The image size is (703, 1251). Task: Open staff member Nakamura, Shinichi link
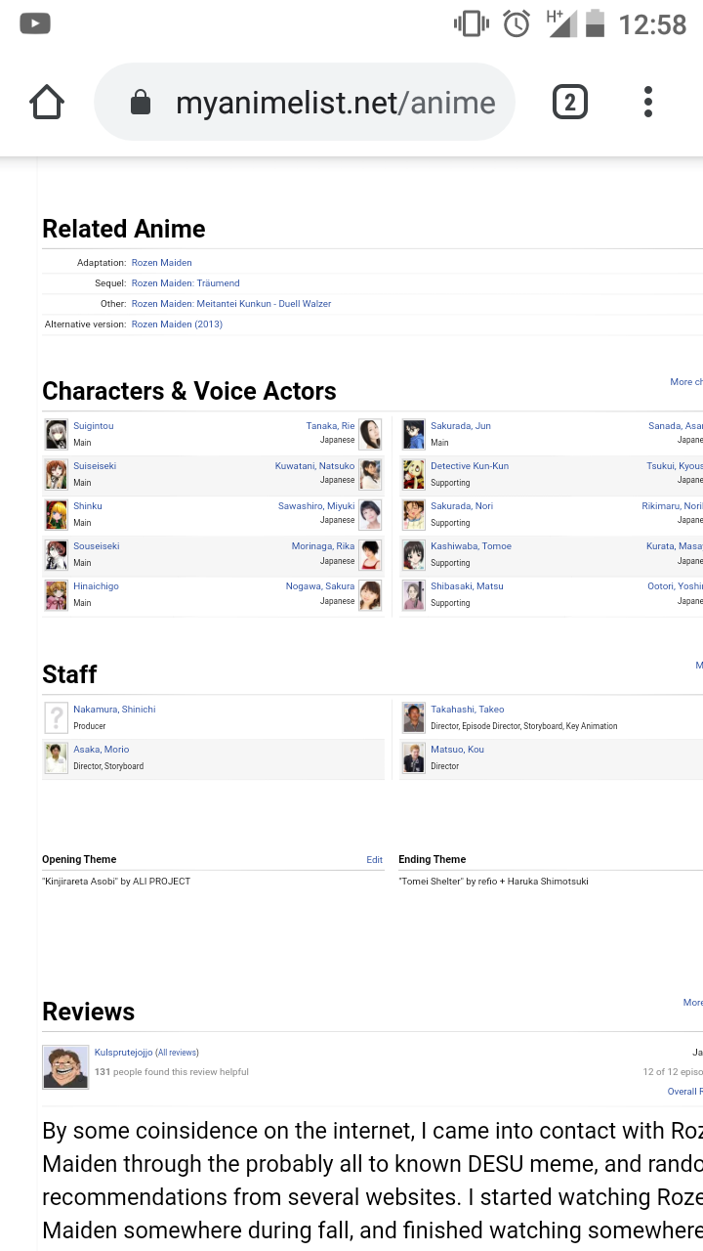[x=114, y=710]
